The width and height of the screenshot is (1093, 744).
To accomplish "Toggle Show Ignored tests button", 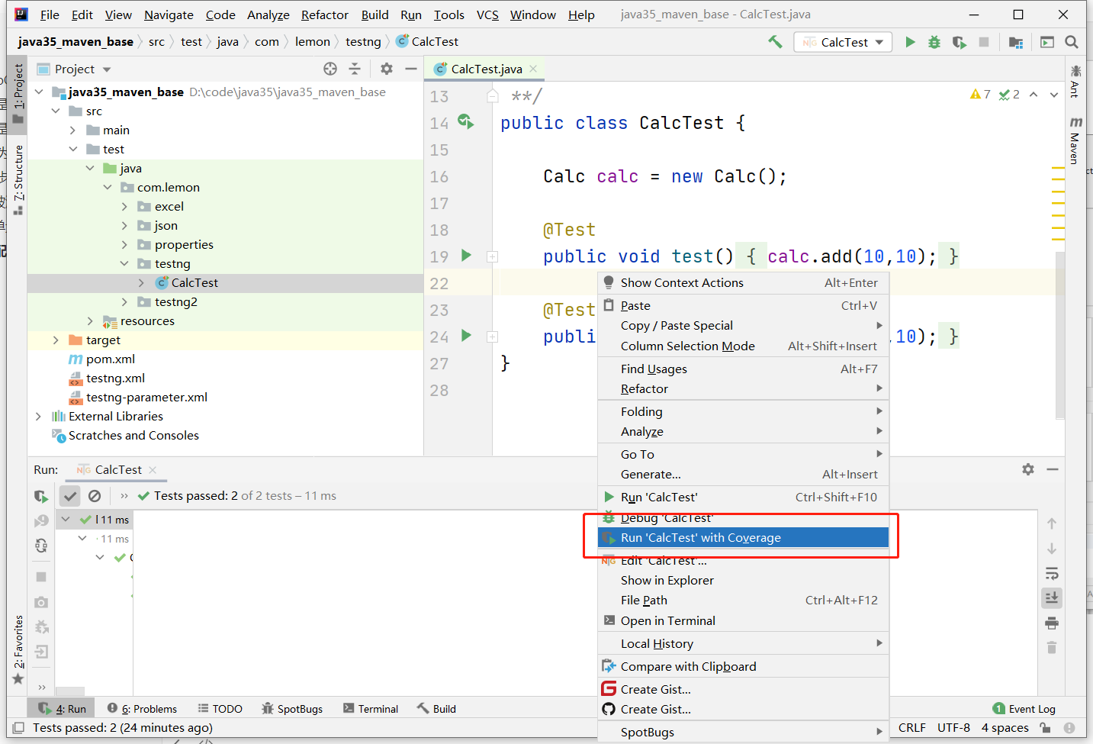I will point(95,496).
